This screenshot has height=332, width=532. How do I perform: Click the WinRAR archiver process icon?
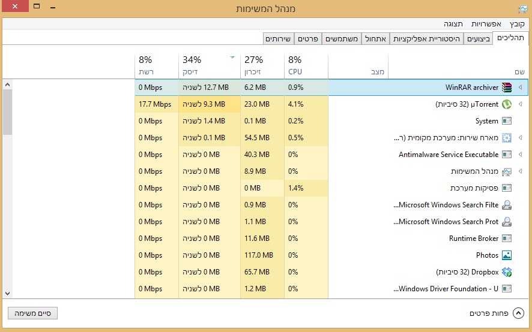pyautogui.click(x=507, y=87)
